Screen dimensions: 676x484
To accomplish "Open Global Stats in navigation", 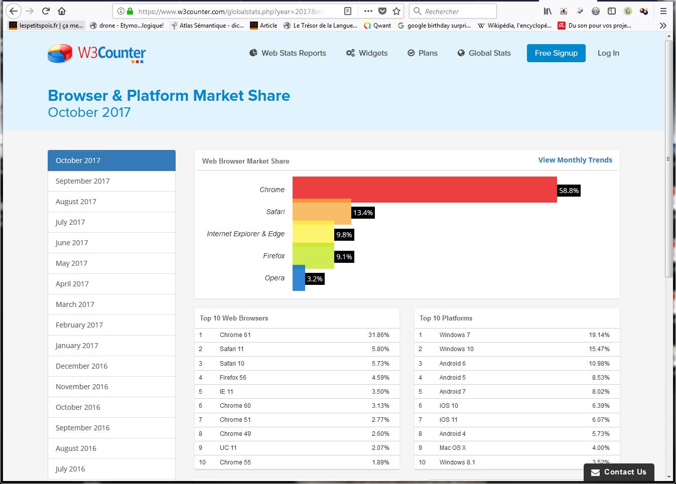I will (484, 53).
